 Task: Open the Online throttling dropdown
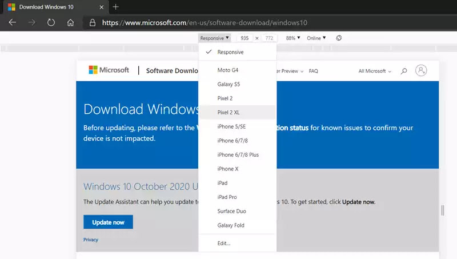tap(316, 38)
